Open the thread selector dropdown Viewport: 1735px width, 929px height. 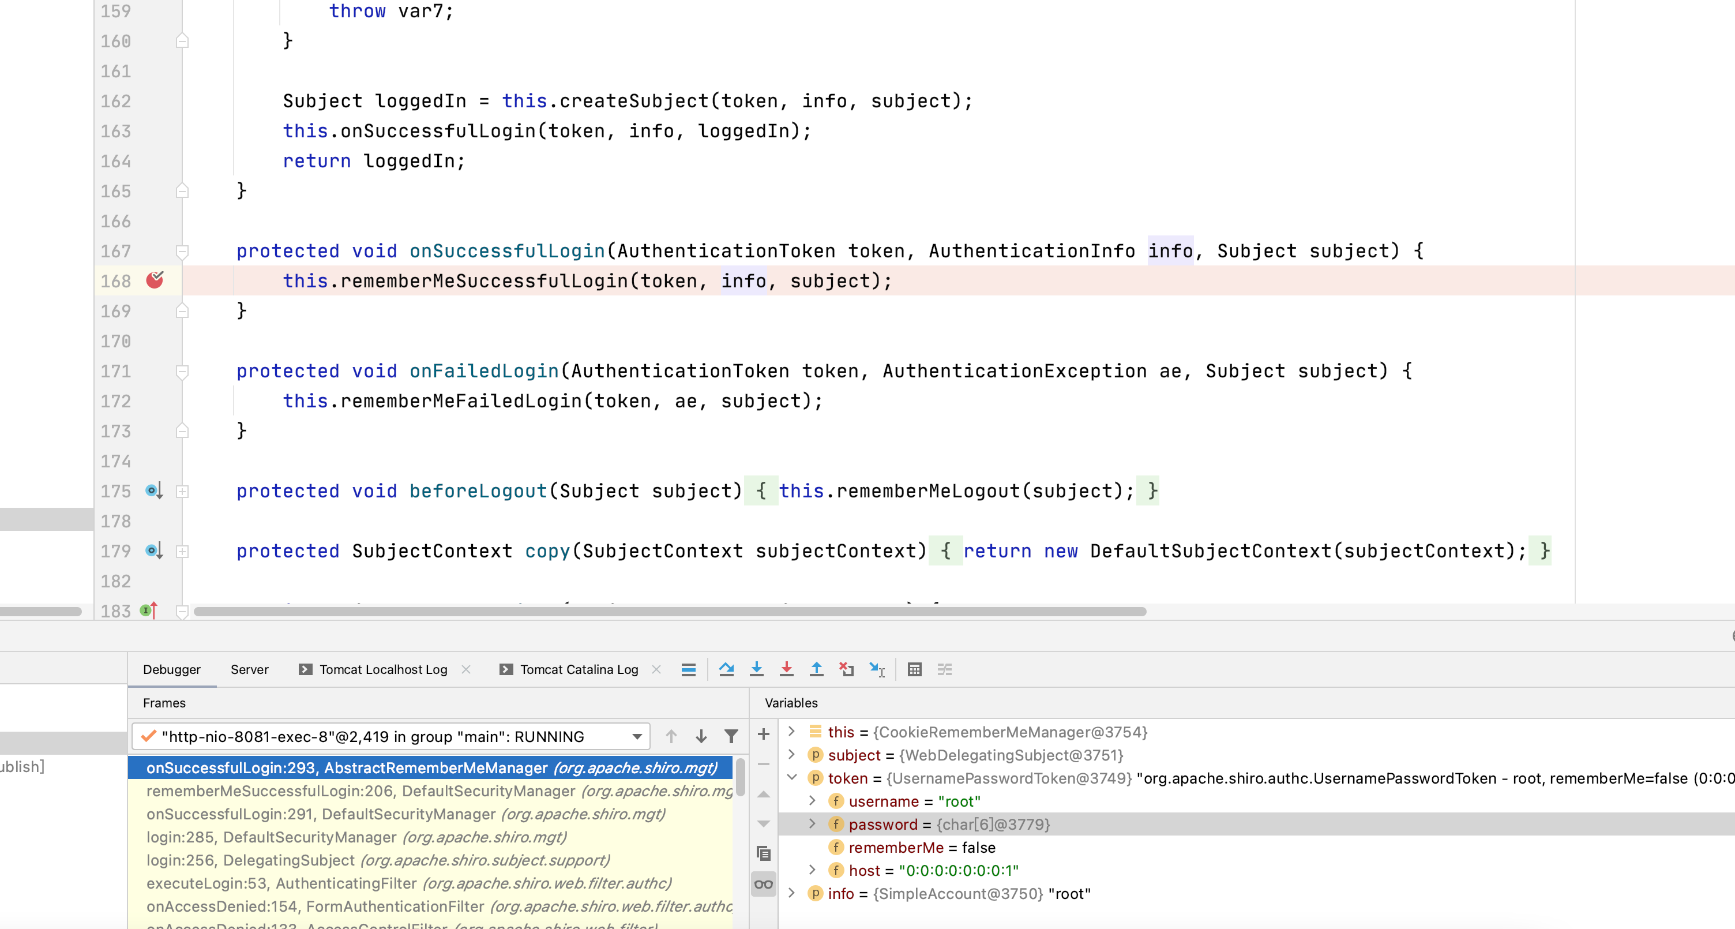tap(636, 736)
